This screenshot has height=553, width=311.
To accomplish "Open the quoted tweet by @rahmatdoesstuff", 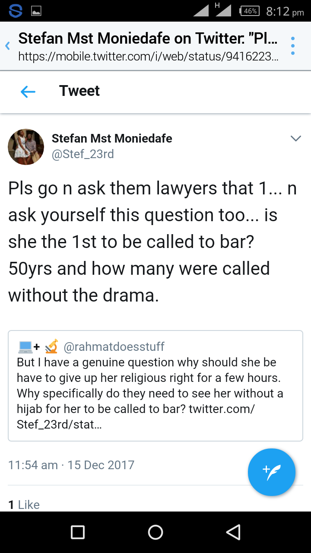I will (x=155, y=385).
